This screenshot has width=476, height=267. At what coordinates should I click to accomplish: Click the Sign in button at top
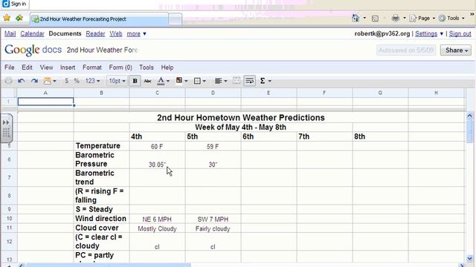14,4
